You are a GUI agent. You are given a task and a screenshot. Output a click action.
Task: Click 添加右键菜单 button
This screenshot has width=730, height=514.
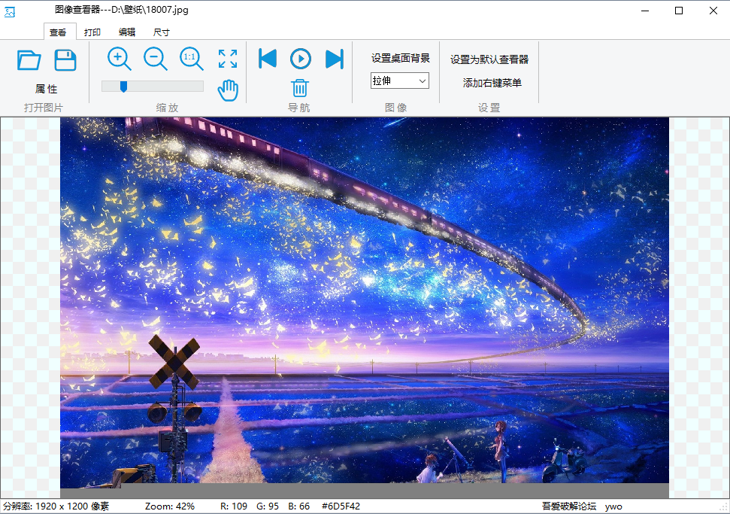pyautogui.click(x=492, y=83)
